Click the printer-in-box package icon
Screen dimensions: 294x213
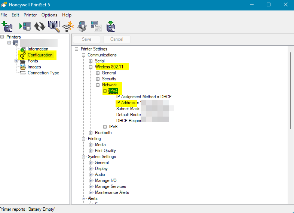[x=82, y=26]
